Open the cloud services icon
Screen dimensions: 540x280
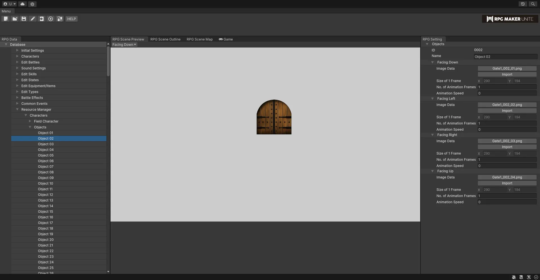22,4
